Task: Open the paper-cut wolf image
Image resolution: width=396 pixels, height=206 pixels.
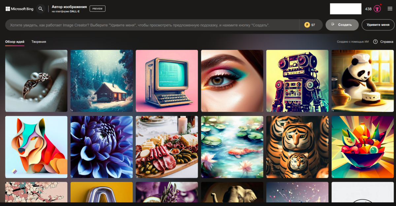Action: pos(36,147)
